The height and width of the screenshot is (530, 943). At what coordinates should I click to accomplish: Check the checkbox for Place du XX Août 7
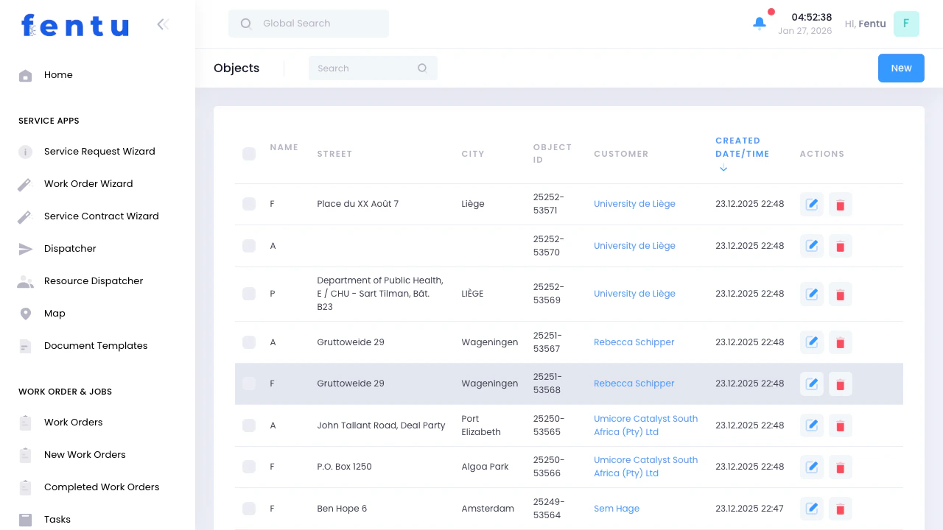point(249,204)
